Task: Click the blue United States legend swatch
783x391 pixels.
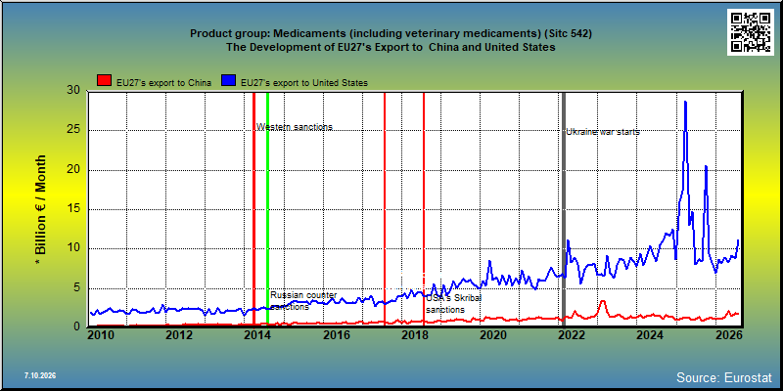Action: coord(229,81)
